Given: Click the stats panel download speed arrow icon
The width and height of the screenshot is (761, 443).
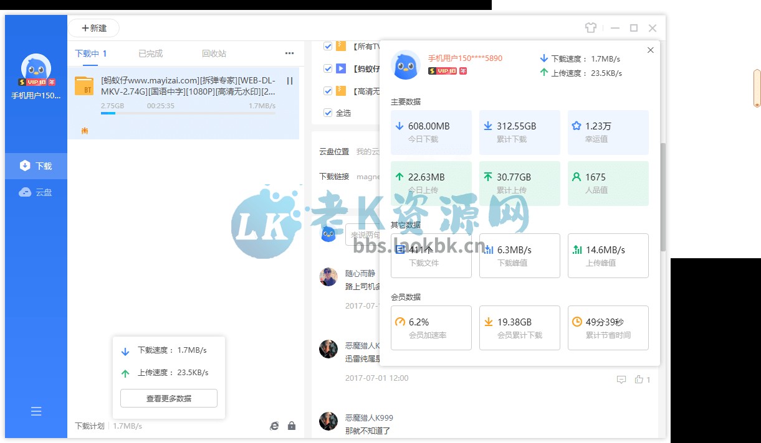Looking at the screenshot, I should coord(543,58).
